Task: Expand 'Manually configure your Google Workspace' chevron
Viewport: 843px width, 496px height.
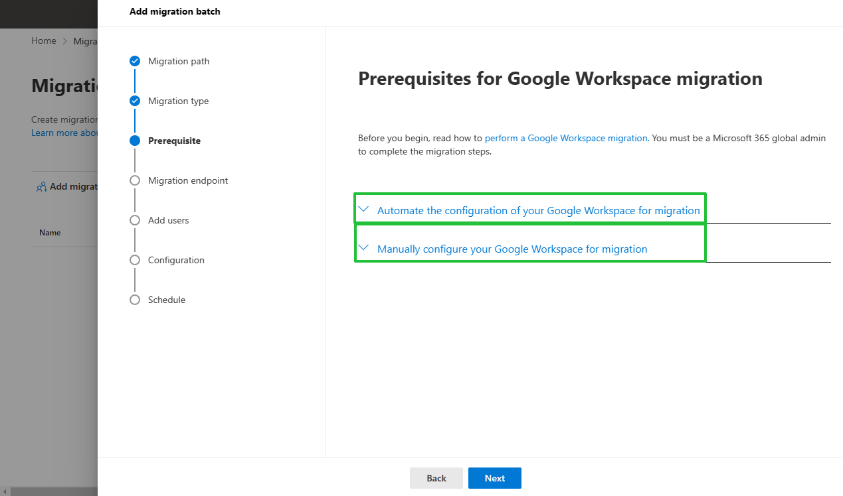Action: pyautogui.click(x=363, y=247)
